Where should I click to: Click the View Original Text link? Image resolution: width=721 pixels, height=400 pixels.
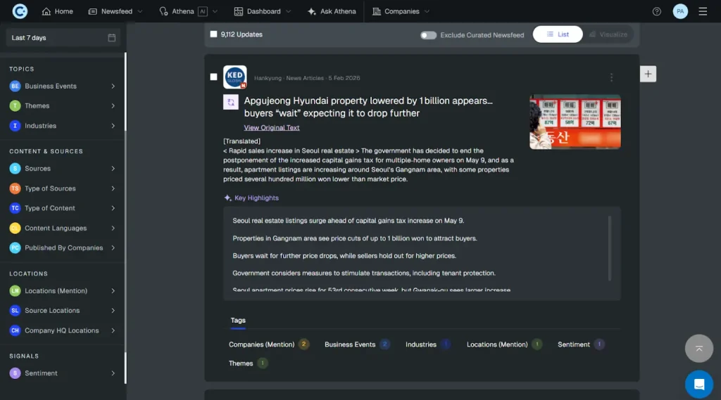[x=272, y=128]
